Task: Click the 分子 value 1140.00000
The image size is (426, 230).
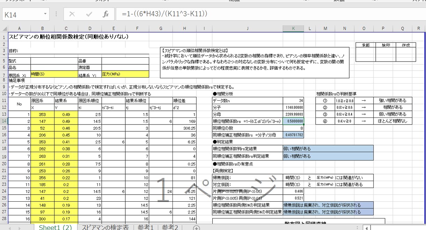Action: [x=293, y=107]
